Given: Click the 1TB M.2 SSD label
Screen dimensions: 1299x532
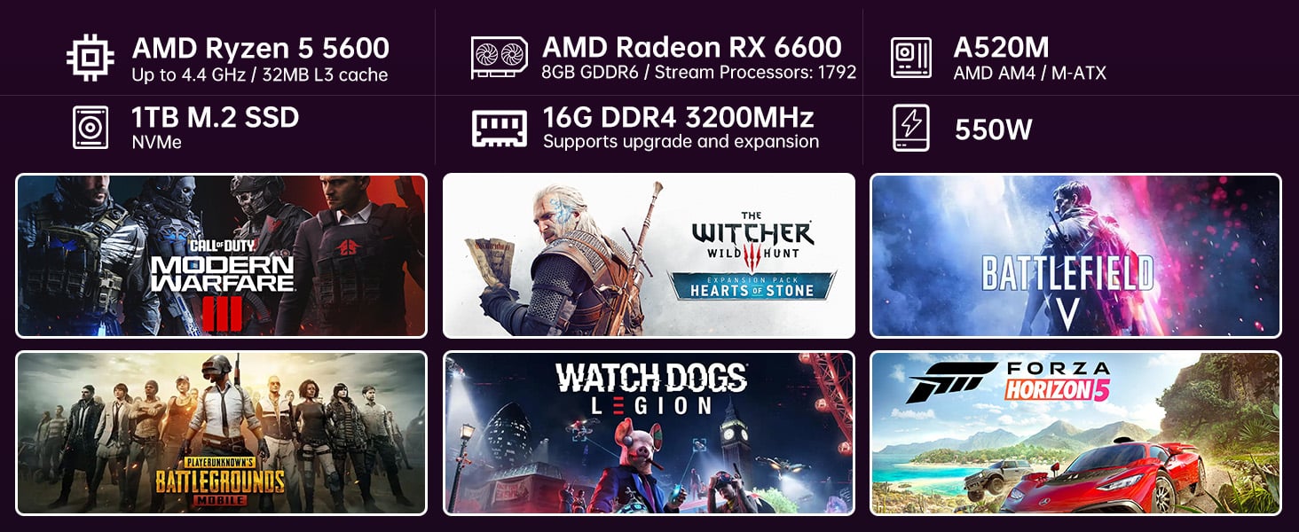Looking at the screenshot, I should pos(216,117).
